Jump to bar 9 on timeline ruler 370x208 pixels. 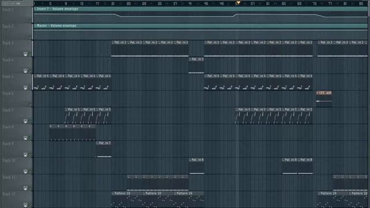(66, 3)
